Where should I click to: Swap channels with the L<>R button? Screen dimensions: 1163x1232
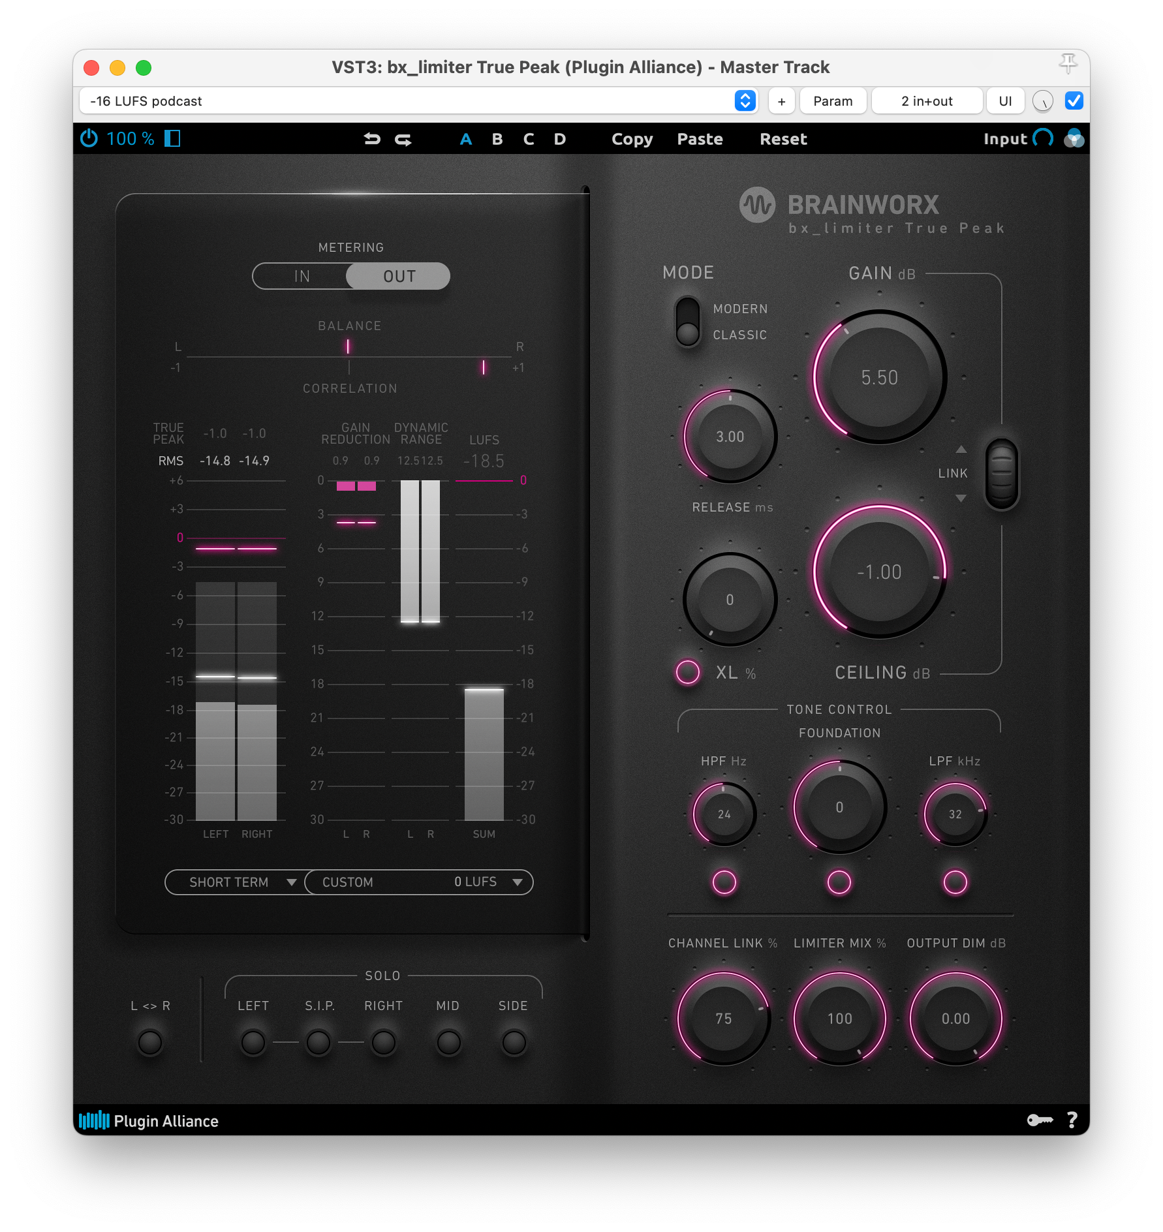pos(150,1042)
